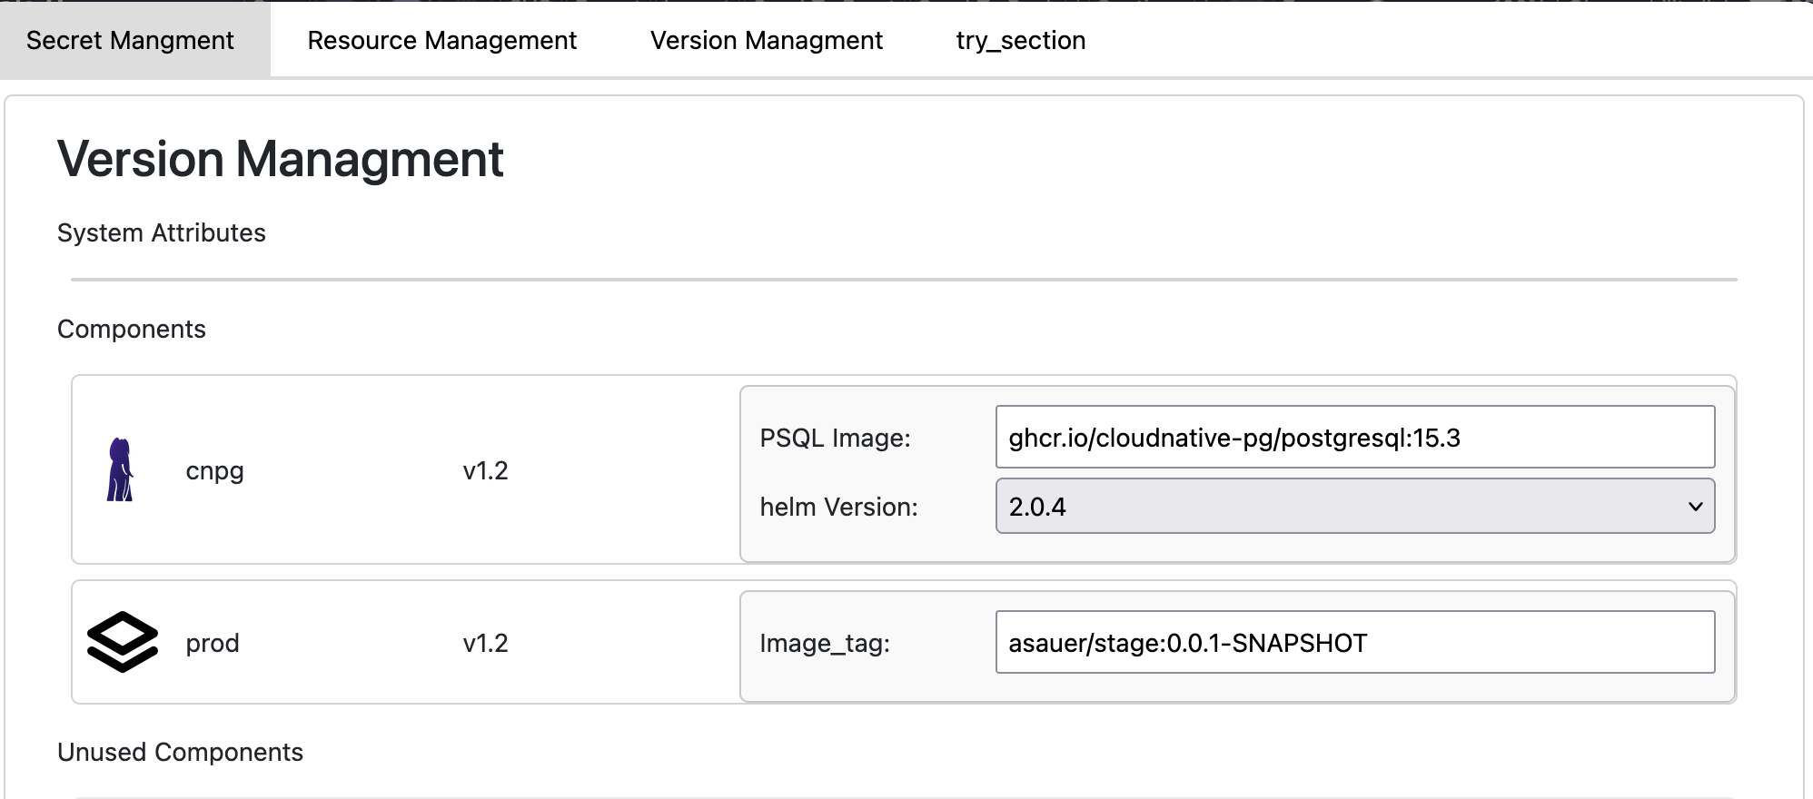The width and height of the screenshot is (1813, 799).
Task: Click the cnpg component name
Action: pos(214,471)
